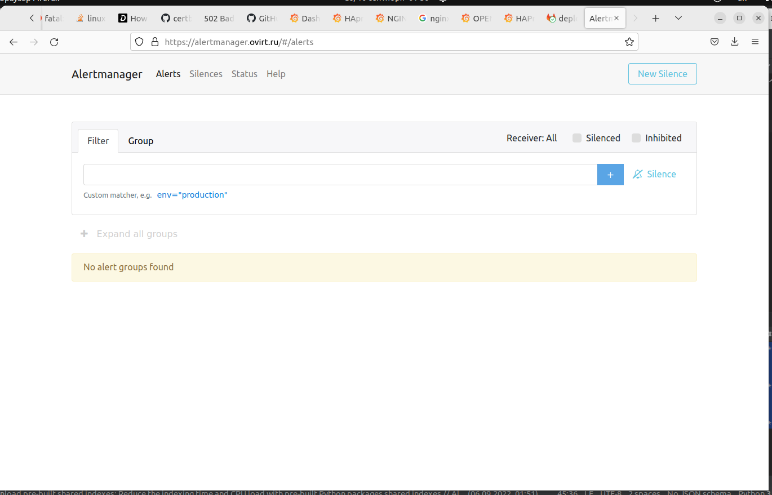Switch to the NGINX Grafana tab
Screen dimensions: 772x495
point(390,19)
